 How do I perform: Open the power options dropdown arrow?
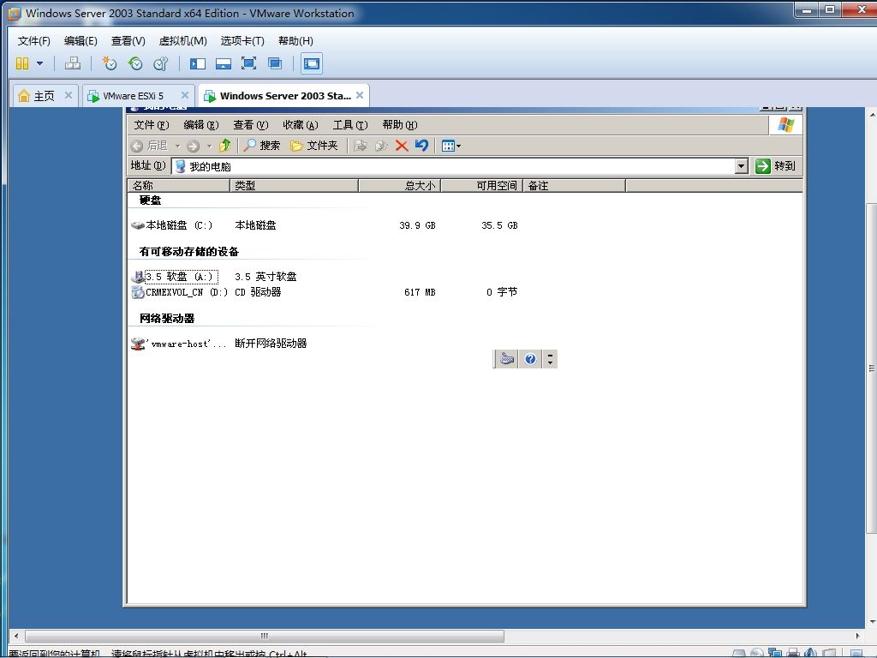click(x=39, y=63)
